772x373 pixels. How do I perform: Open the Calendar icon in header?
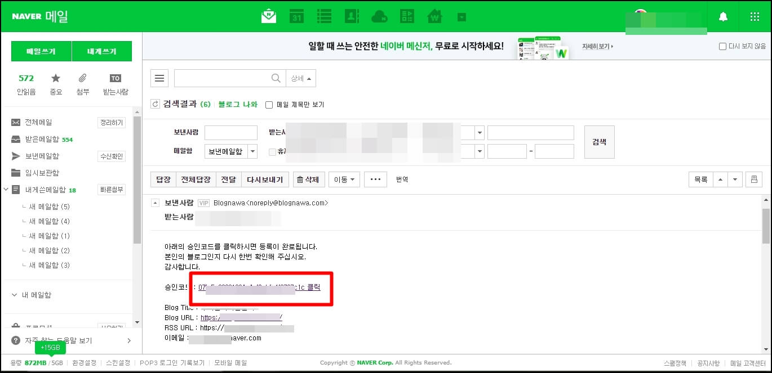point(296,16)
